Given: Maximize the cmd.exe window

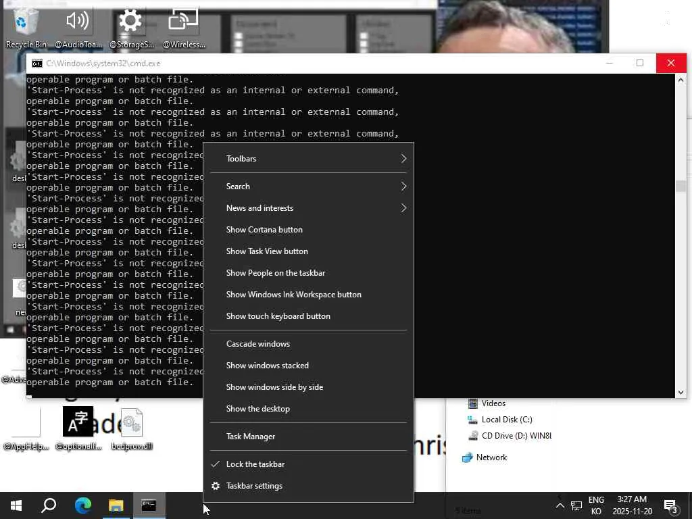Looking at the screenshot, I should 640,63.
